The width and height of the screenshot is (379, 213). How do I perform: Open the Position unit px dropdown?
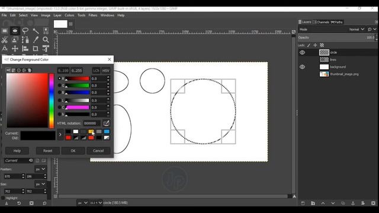[40, 169]
